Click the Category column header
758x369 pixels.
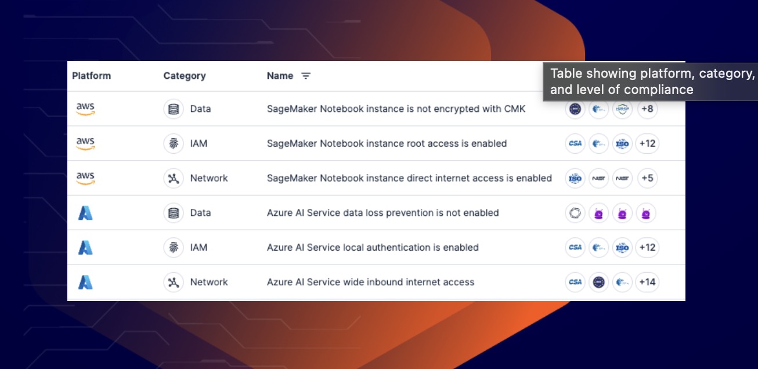(185, 76)
